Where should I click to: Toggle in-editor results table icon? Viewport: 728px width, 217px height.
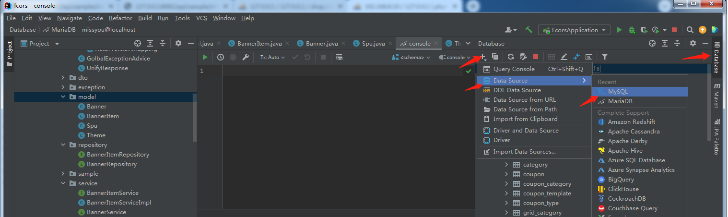click(339, 57)
